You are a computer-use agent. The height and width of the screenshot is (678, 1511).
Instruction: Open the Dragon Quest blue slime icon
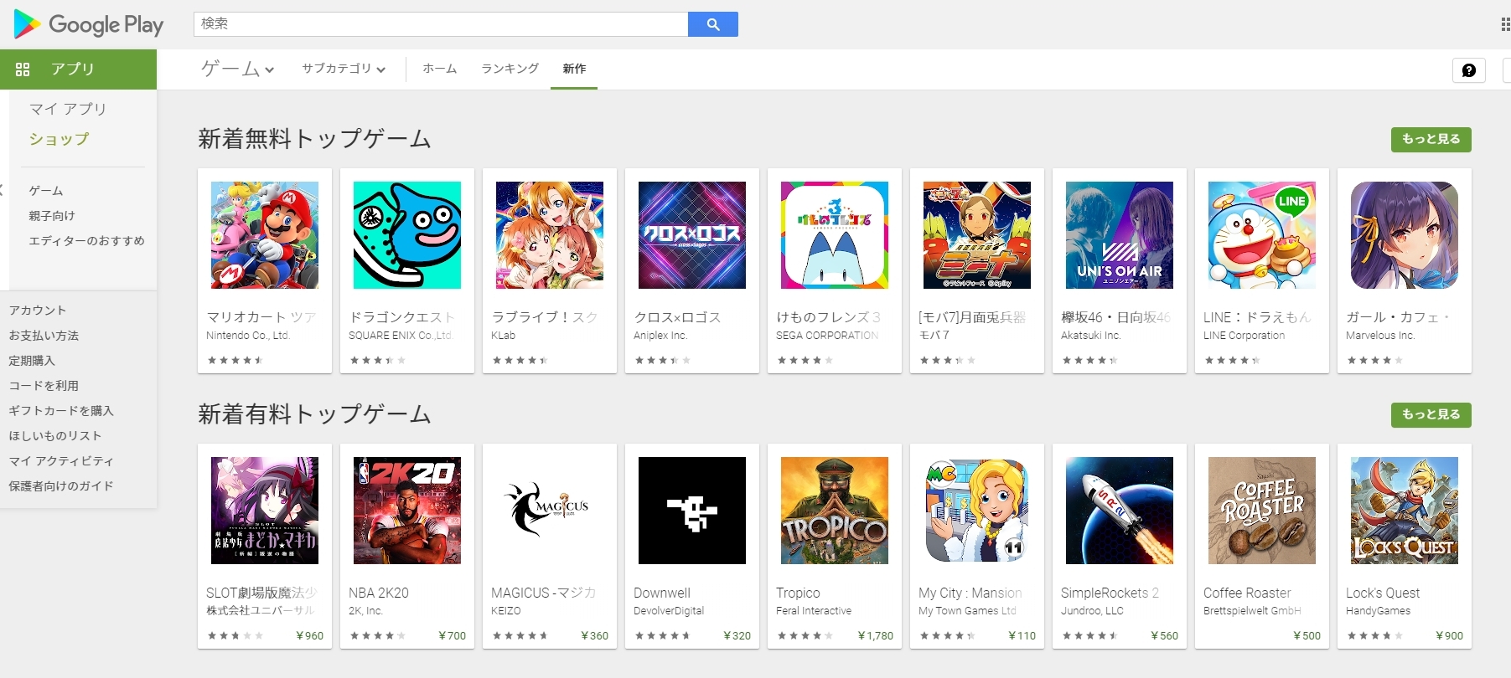(407, 235)
